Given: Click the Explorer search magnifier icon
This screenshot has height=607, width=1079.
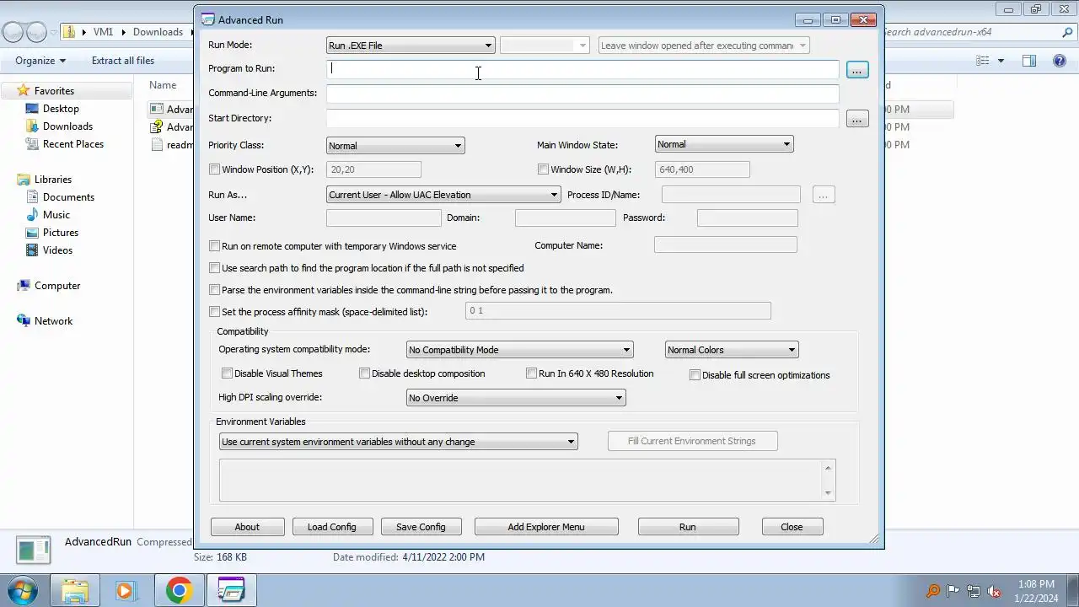Looking at the screenshot, I should coord(1067,32).
